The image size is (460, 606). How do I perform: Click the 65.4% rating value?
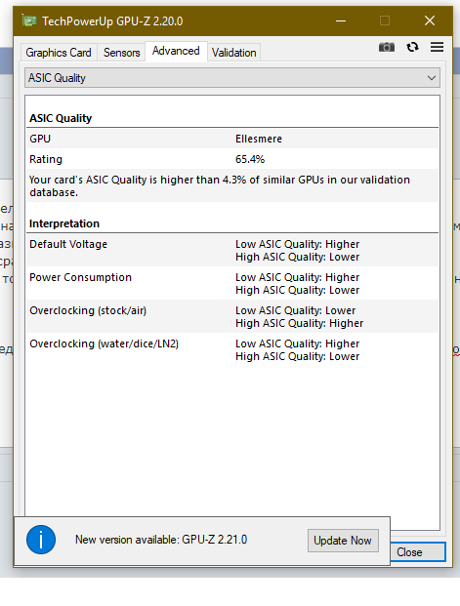pos(250,159)
